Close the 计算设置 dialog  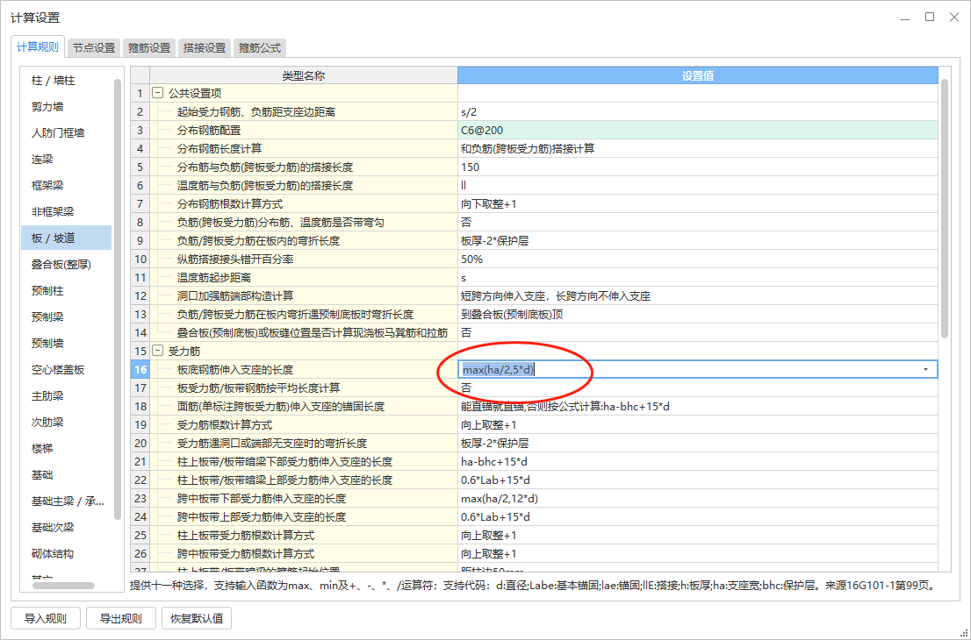pos(954,18)
